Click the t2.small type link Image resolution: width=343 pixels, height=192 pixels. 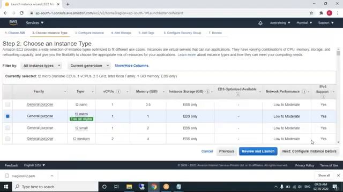(x=81, y=128)
